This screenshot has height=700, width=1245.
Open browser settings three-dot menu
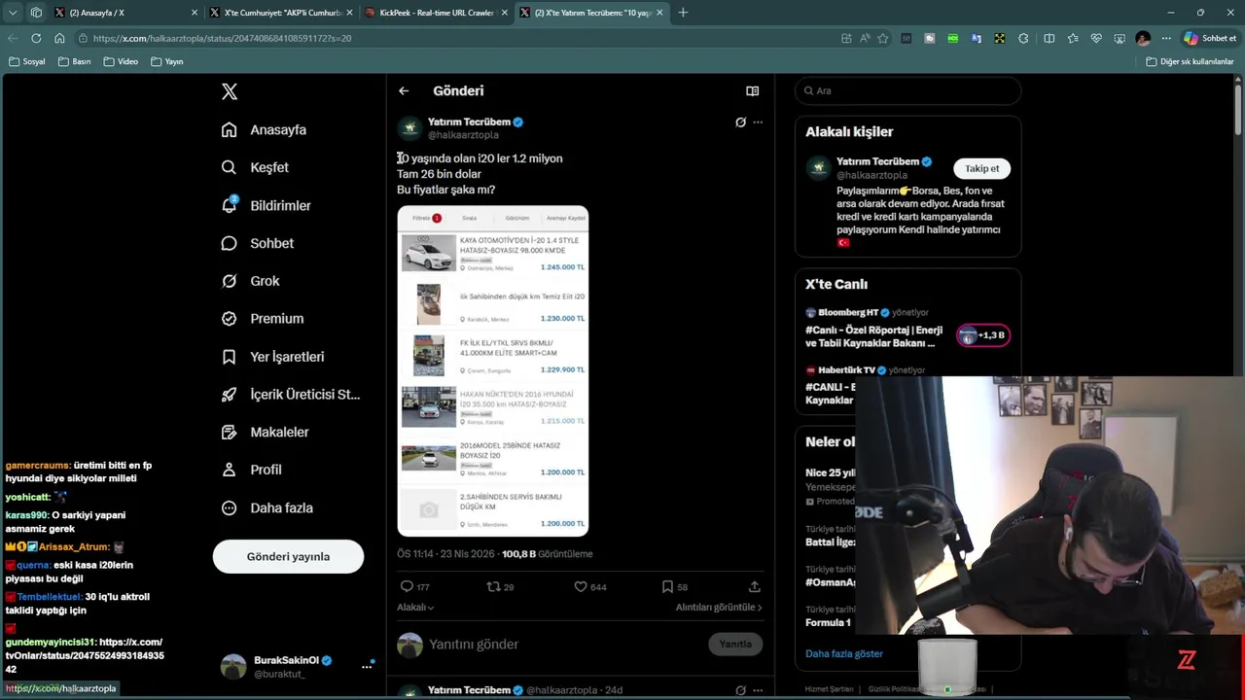point(1166,38)
